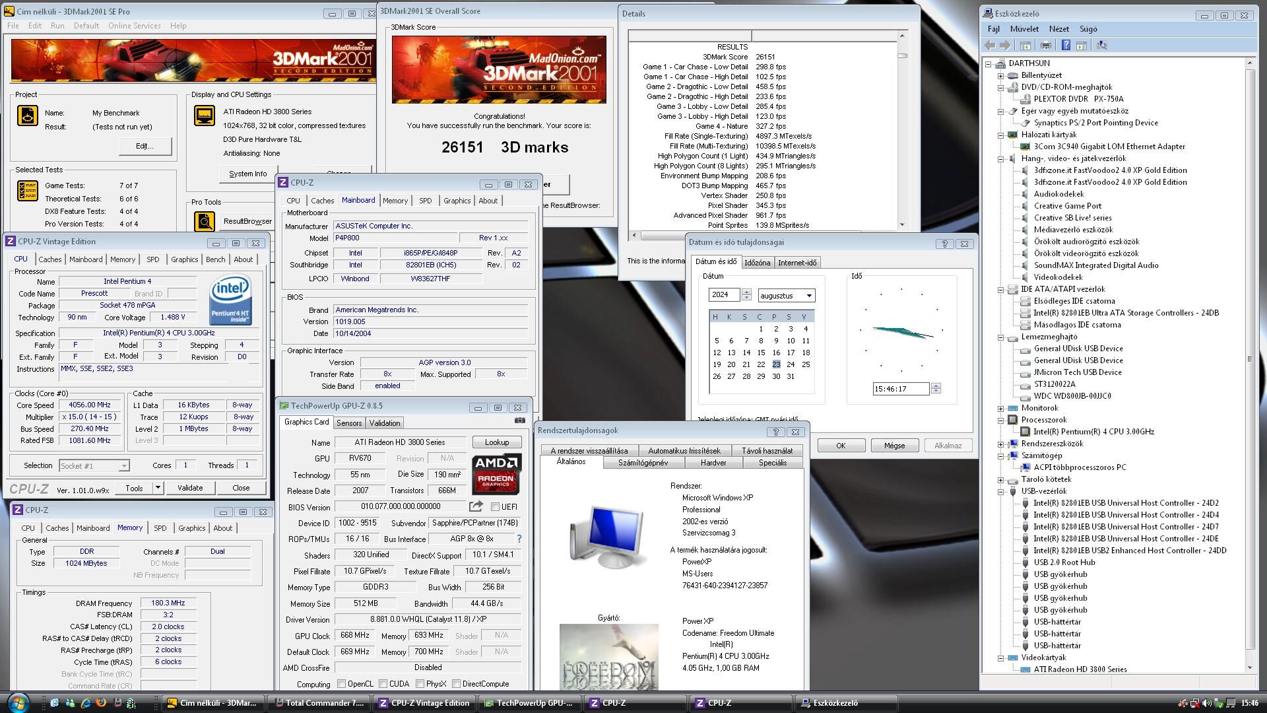Image resolution: width=1267 pixels, height=713 pixels.
Task: Open the Windows Start orb
Action: pos(18,702)
